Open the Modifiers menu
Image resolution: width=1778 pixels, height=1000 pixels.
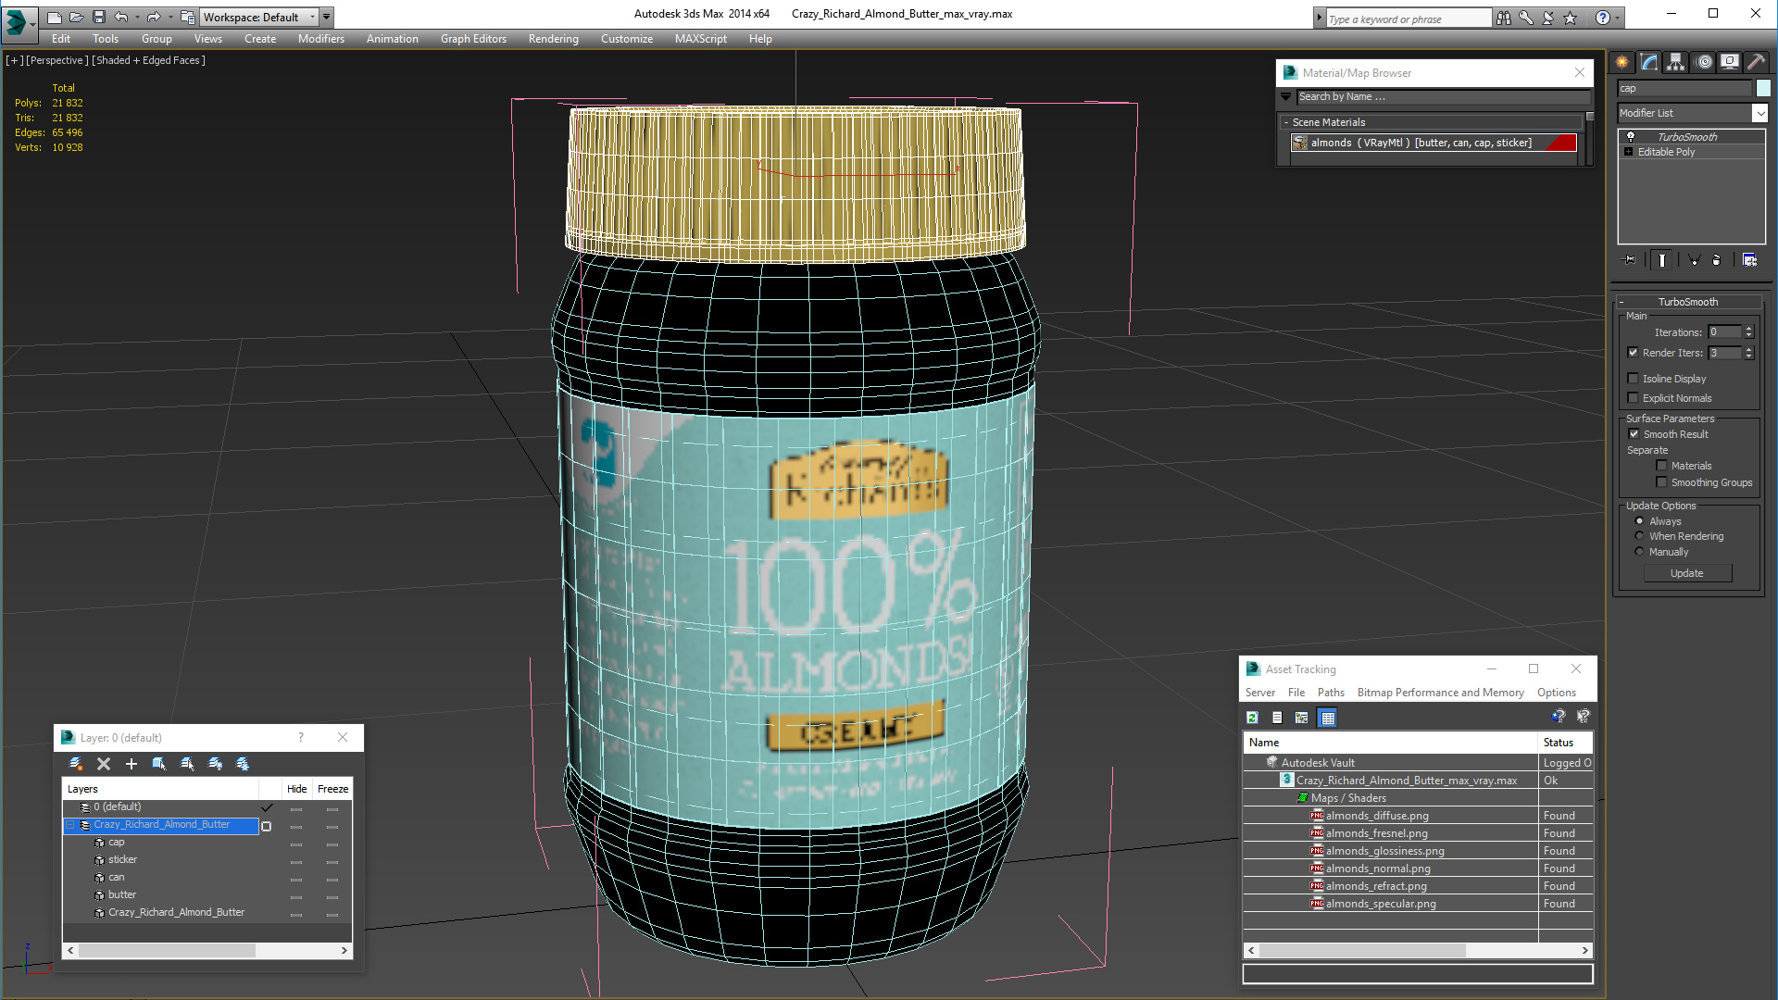coord(320,39)
